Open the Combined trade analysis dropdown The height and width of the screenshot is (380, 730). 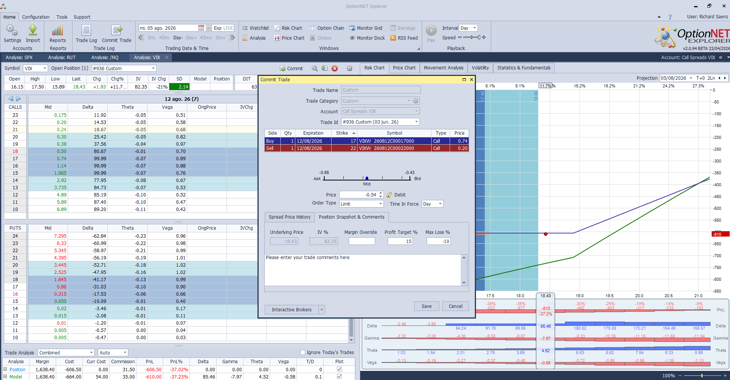point(91,353)
